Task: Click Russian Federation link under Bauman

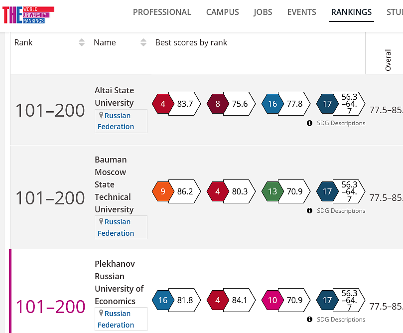Action: pos(117,227)
